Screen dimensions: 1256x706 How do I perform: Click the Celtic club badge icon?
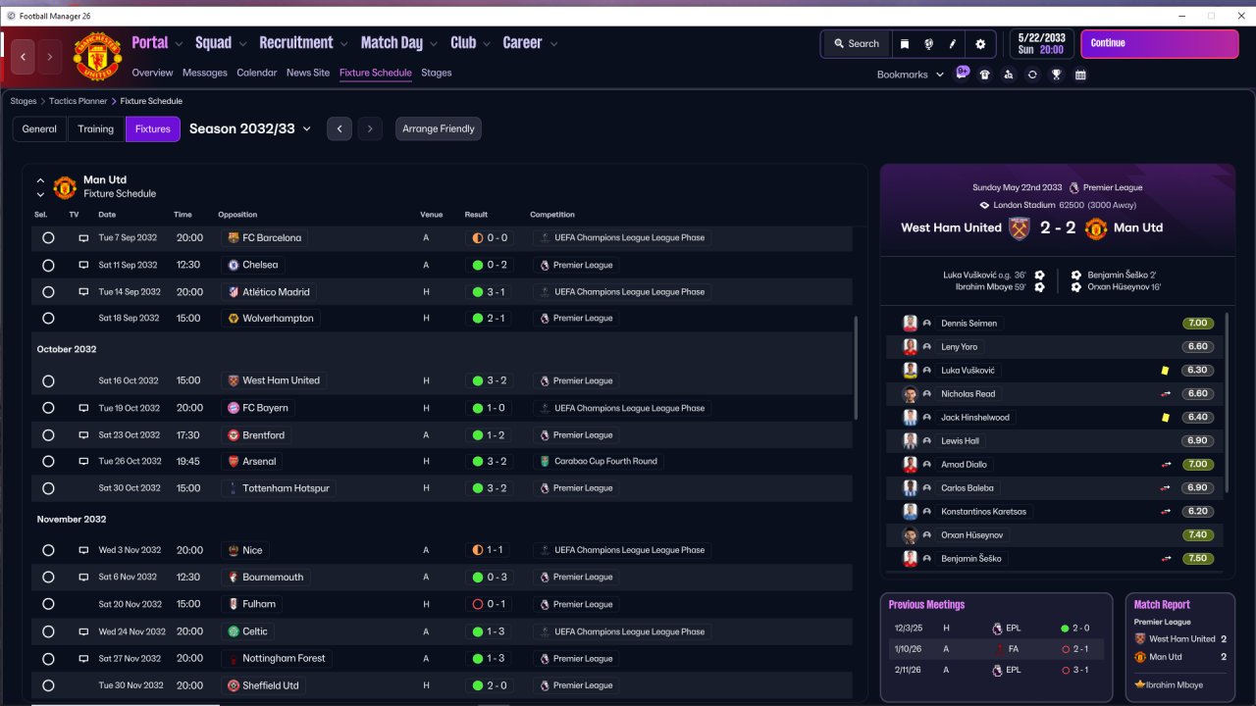click(x=234, y=631)
